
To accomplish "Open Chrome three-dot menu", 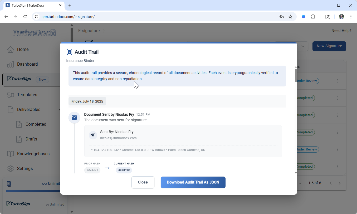I will click(x=351, y=17).
